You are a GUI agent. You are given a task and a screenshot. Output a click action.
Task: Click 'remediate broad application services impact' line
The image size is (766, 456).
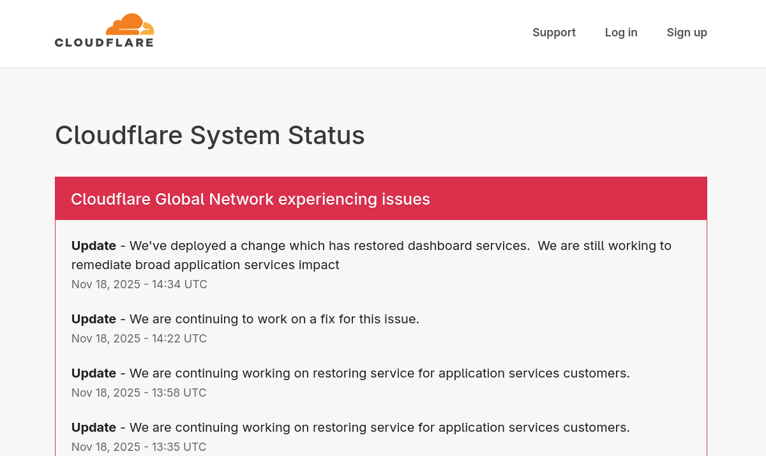[x=205, y=265]
